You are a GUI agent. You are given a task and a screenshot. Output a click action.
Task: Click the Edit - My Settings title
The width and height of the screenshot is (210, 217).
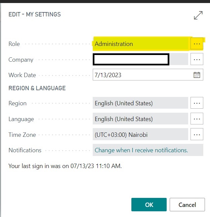point(35,14)
